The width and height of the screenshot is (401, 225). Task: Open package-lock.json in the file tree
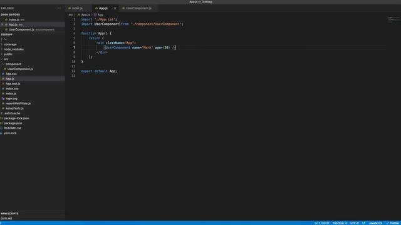(x=16, y=118)
